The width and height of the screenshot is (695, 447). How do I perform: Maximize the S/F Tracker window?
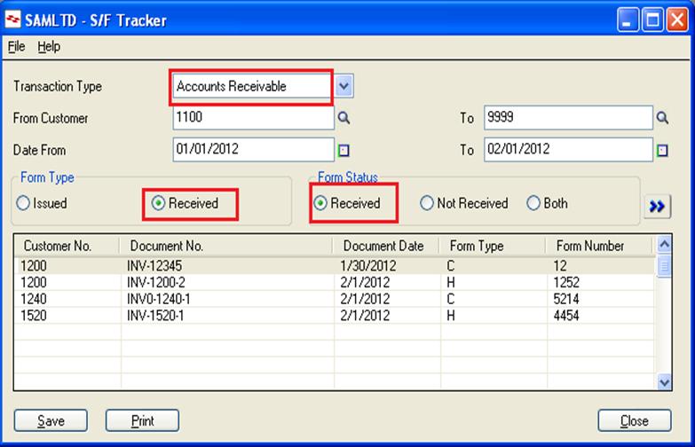pos(652,20)
